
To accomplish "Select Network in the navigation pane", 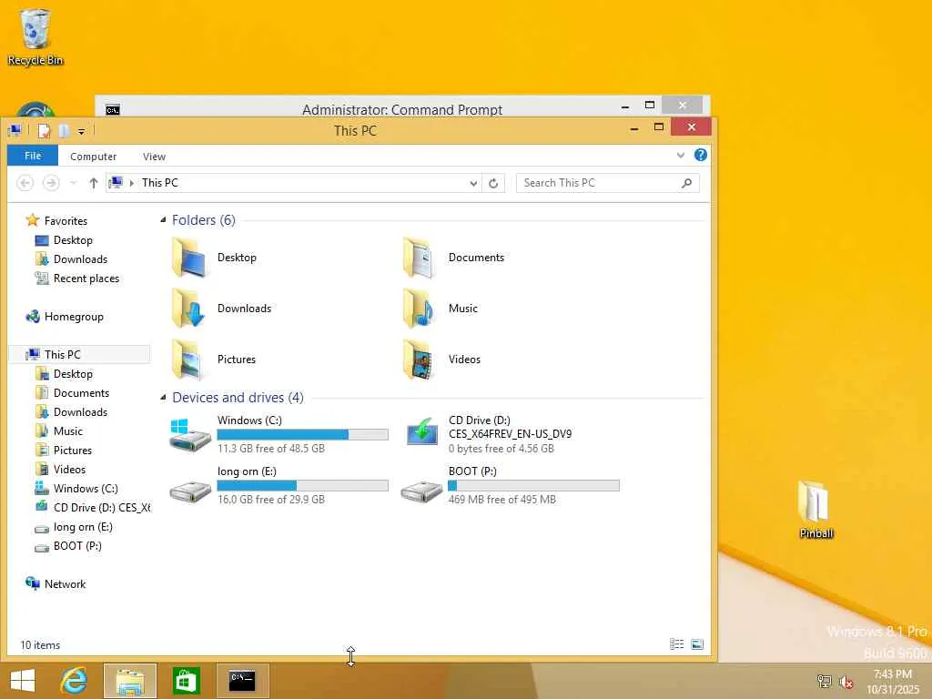I will point(65,584).
